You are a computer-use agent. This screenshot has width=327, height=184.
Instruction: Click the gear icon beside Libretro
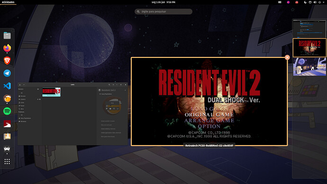pos(40,99)
